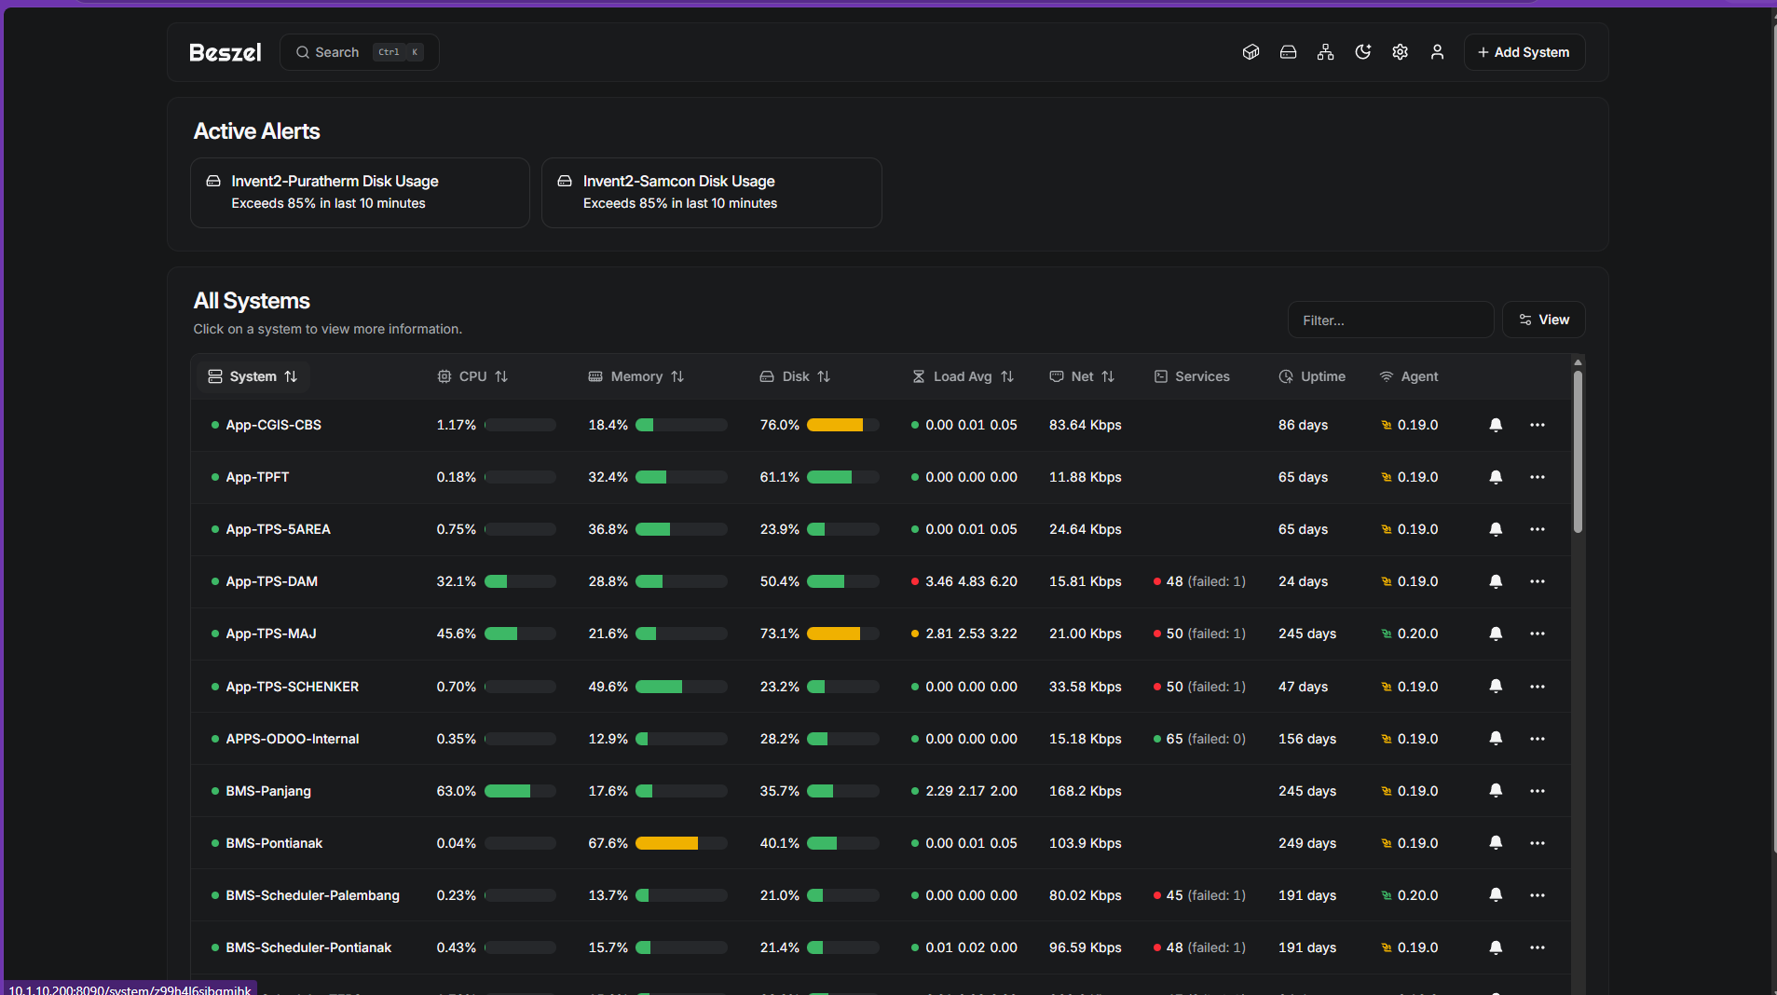This screenshot has height=995, width=1777.
Task: Open Invent2-Samcon Disk Usage alert
Action: (x=711, y=193)
